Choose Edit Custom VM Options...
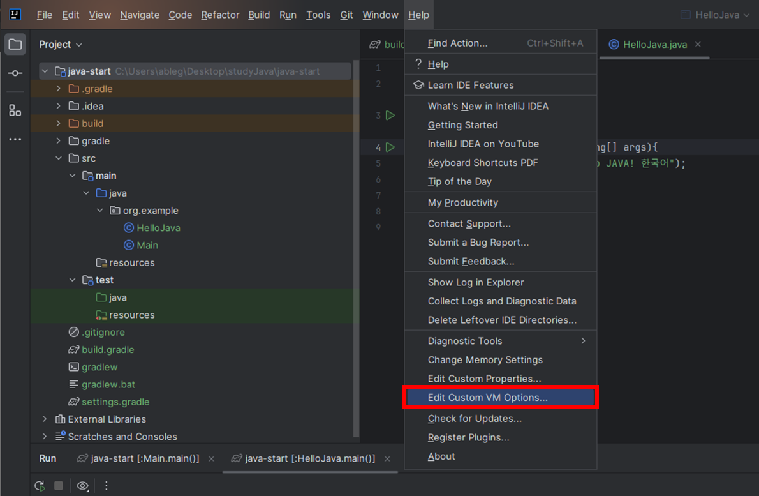The height and width of the screenshot is (496, 759). (501, 398)
